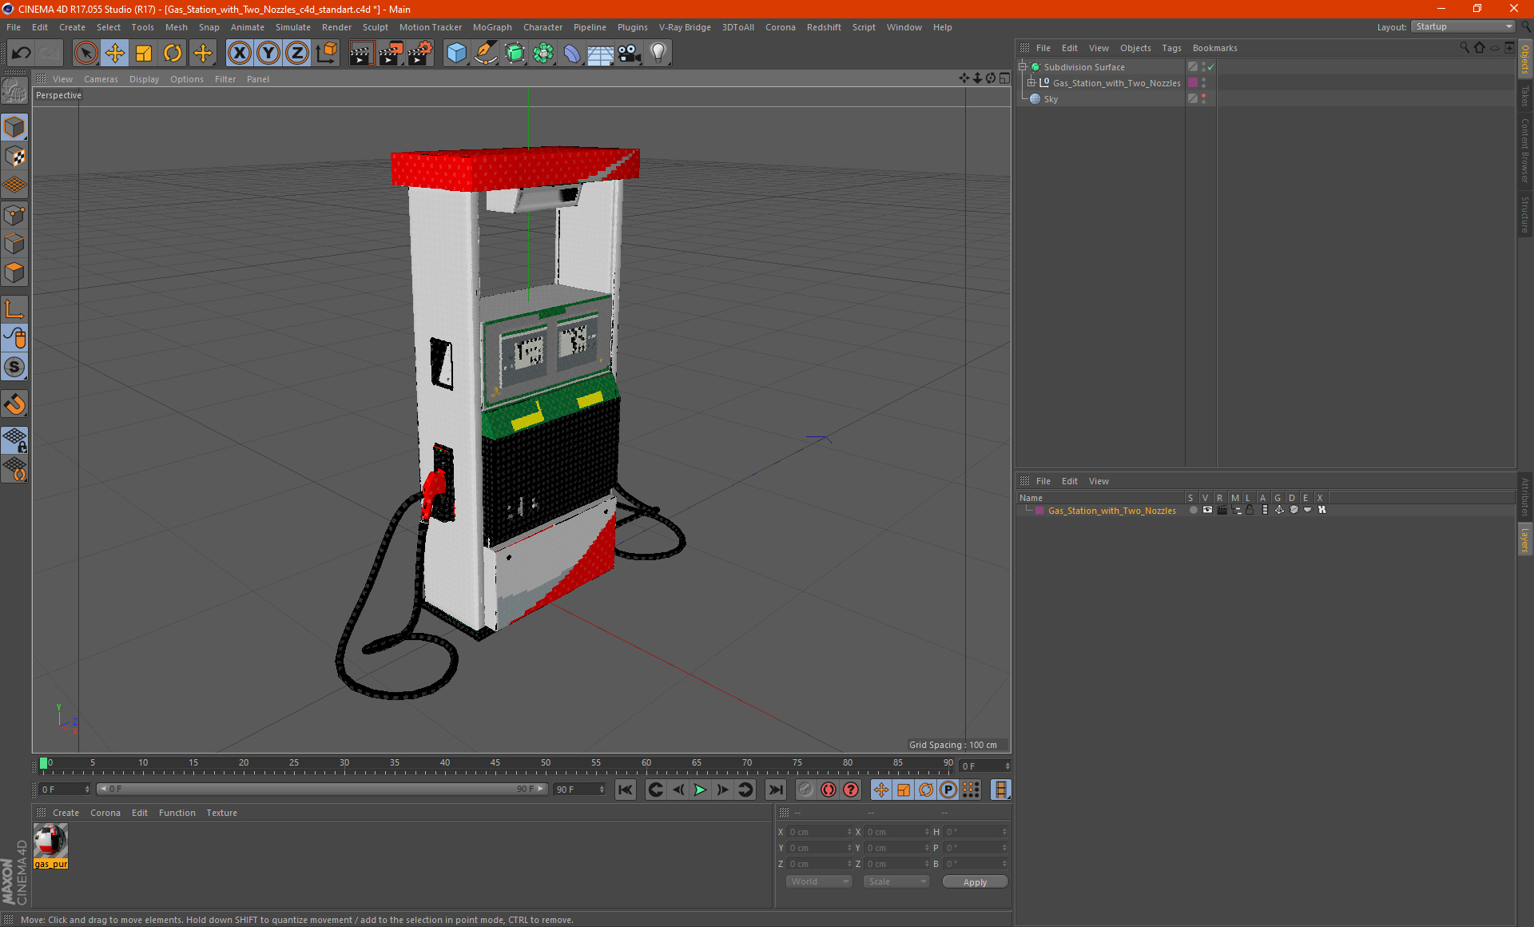
Task: Toggle layer lock for Gas_Station_with_Two_Nozzles
Action: pyautogui.click(x=1250, y=510)
